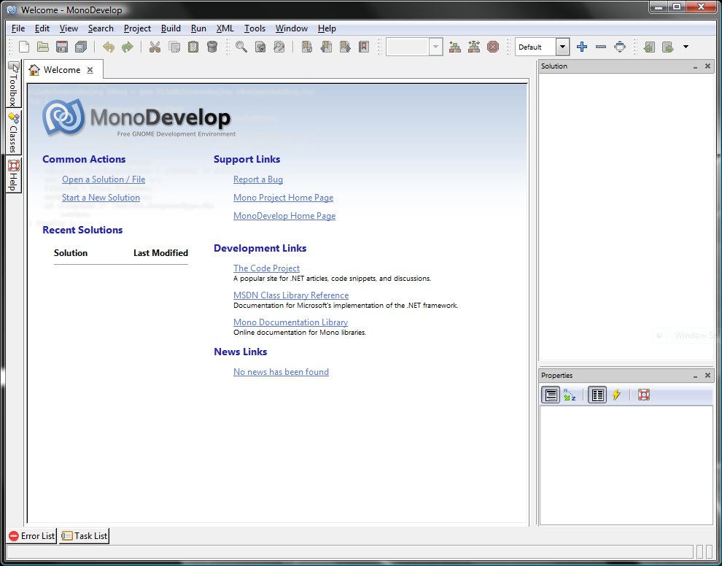Minimize the Solution panel
Screen dimensions: 722x566
(695, 66)
